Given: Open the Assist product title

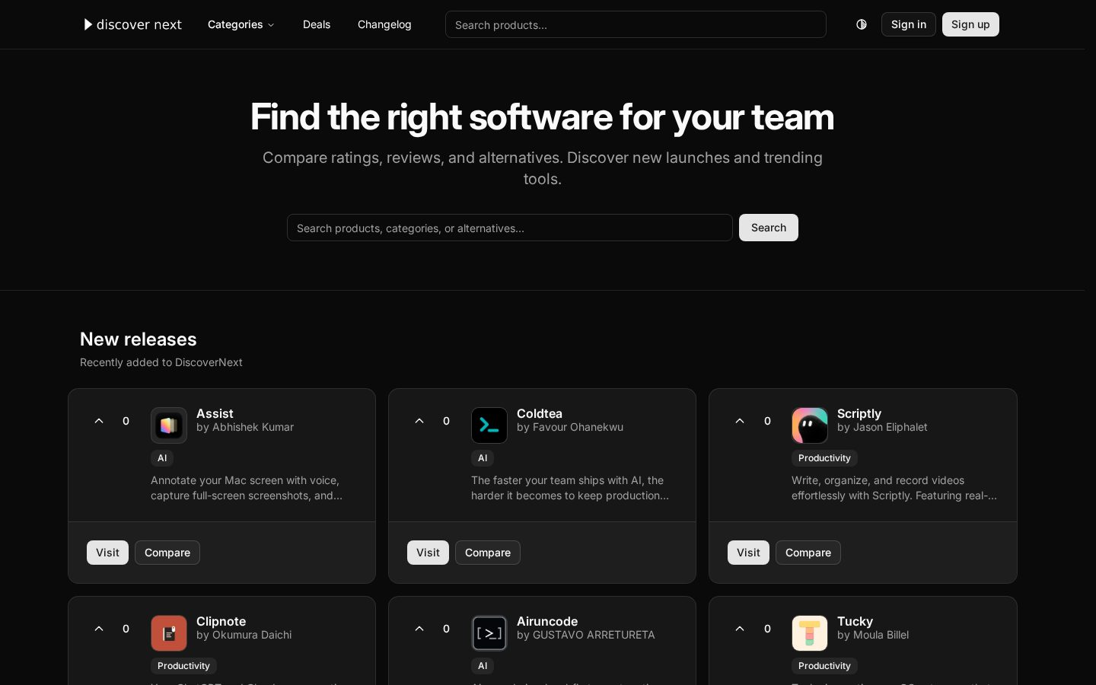Looking at the screenshot, I should click(215, 413).
